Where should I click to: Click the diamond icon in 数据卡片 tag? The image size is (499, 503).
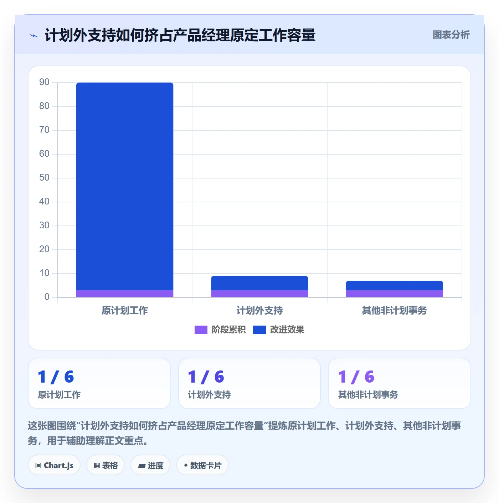coord(186,465)
